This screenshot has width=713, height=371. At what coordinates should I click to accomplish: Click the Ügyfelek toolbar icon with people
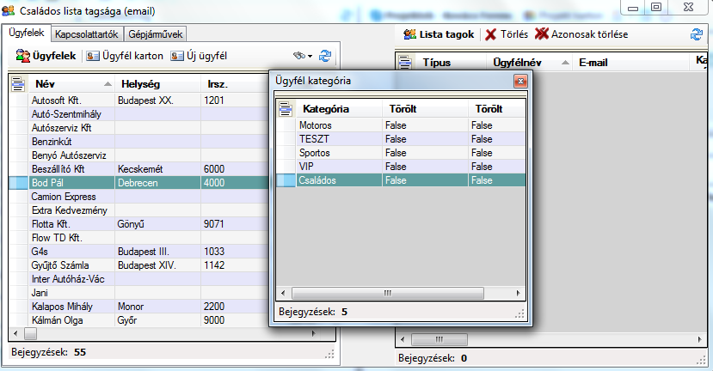click(x=22, y=56)
